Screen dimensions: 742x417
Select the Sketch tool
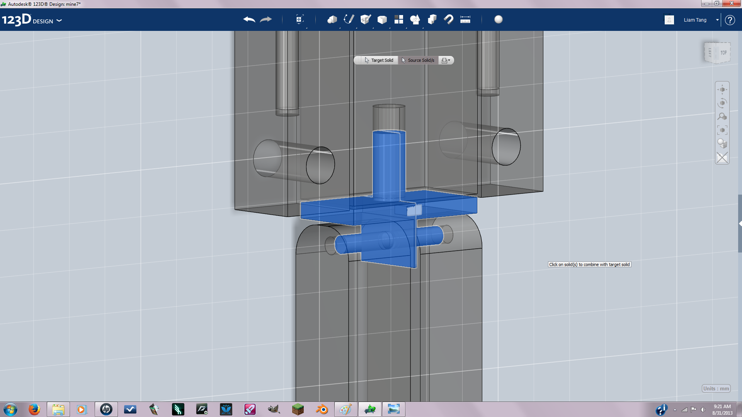pyautogui.click(x=349, y=19)
